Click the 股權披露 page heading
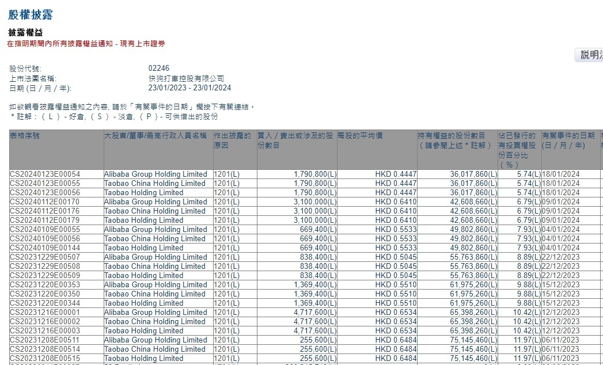The image size is (603, 365). point(31,14)
